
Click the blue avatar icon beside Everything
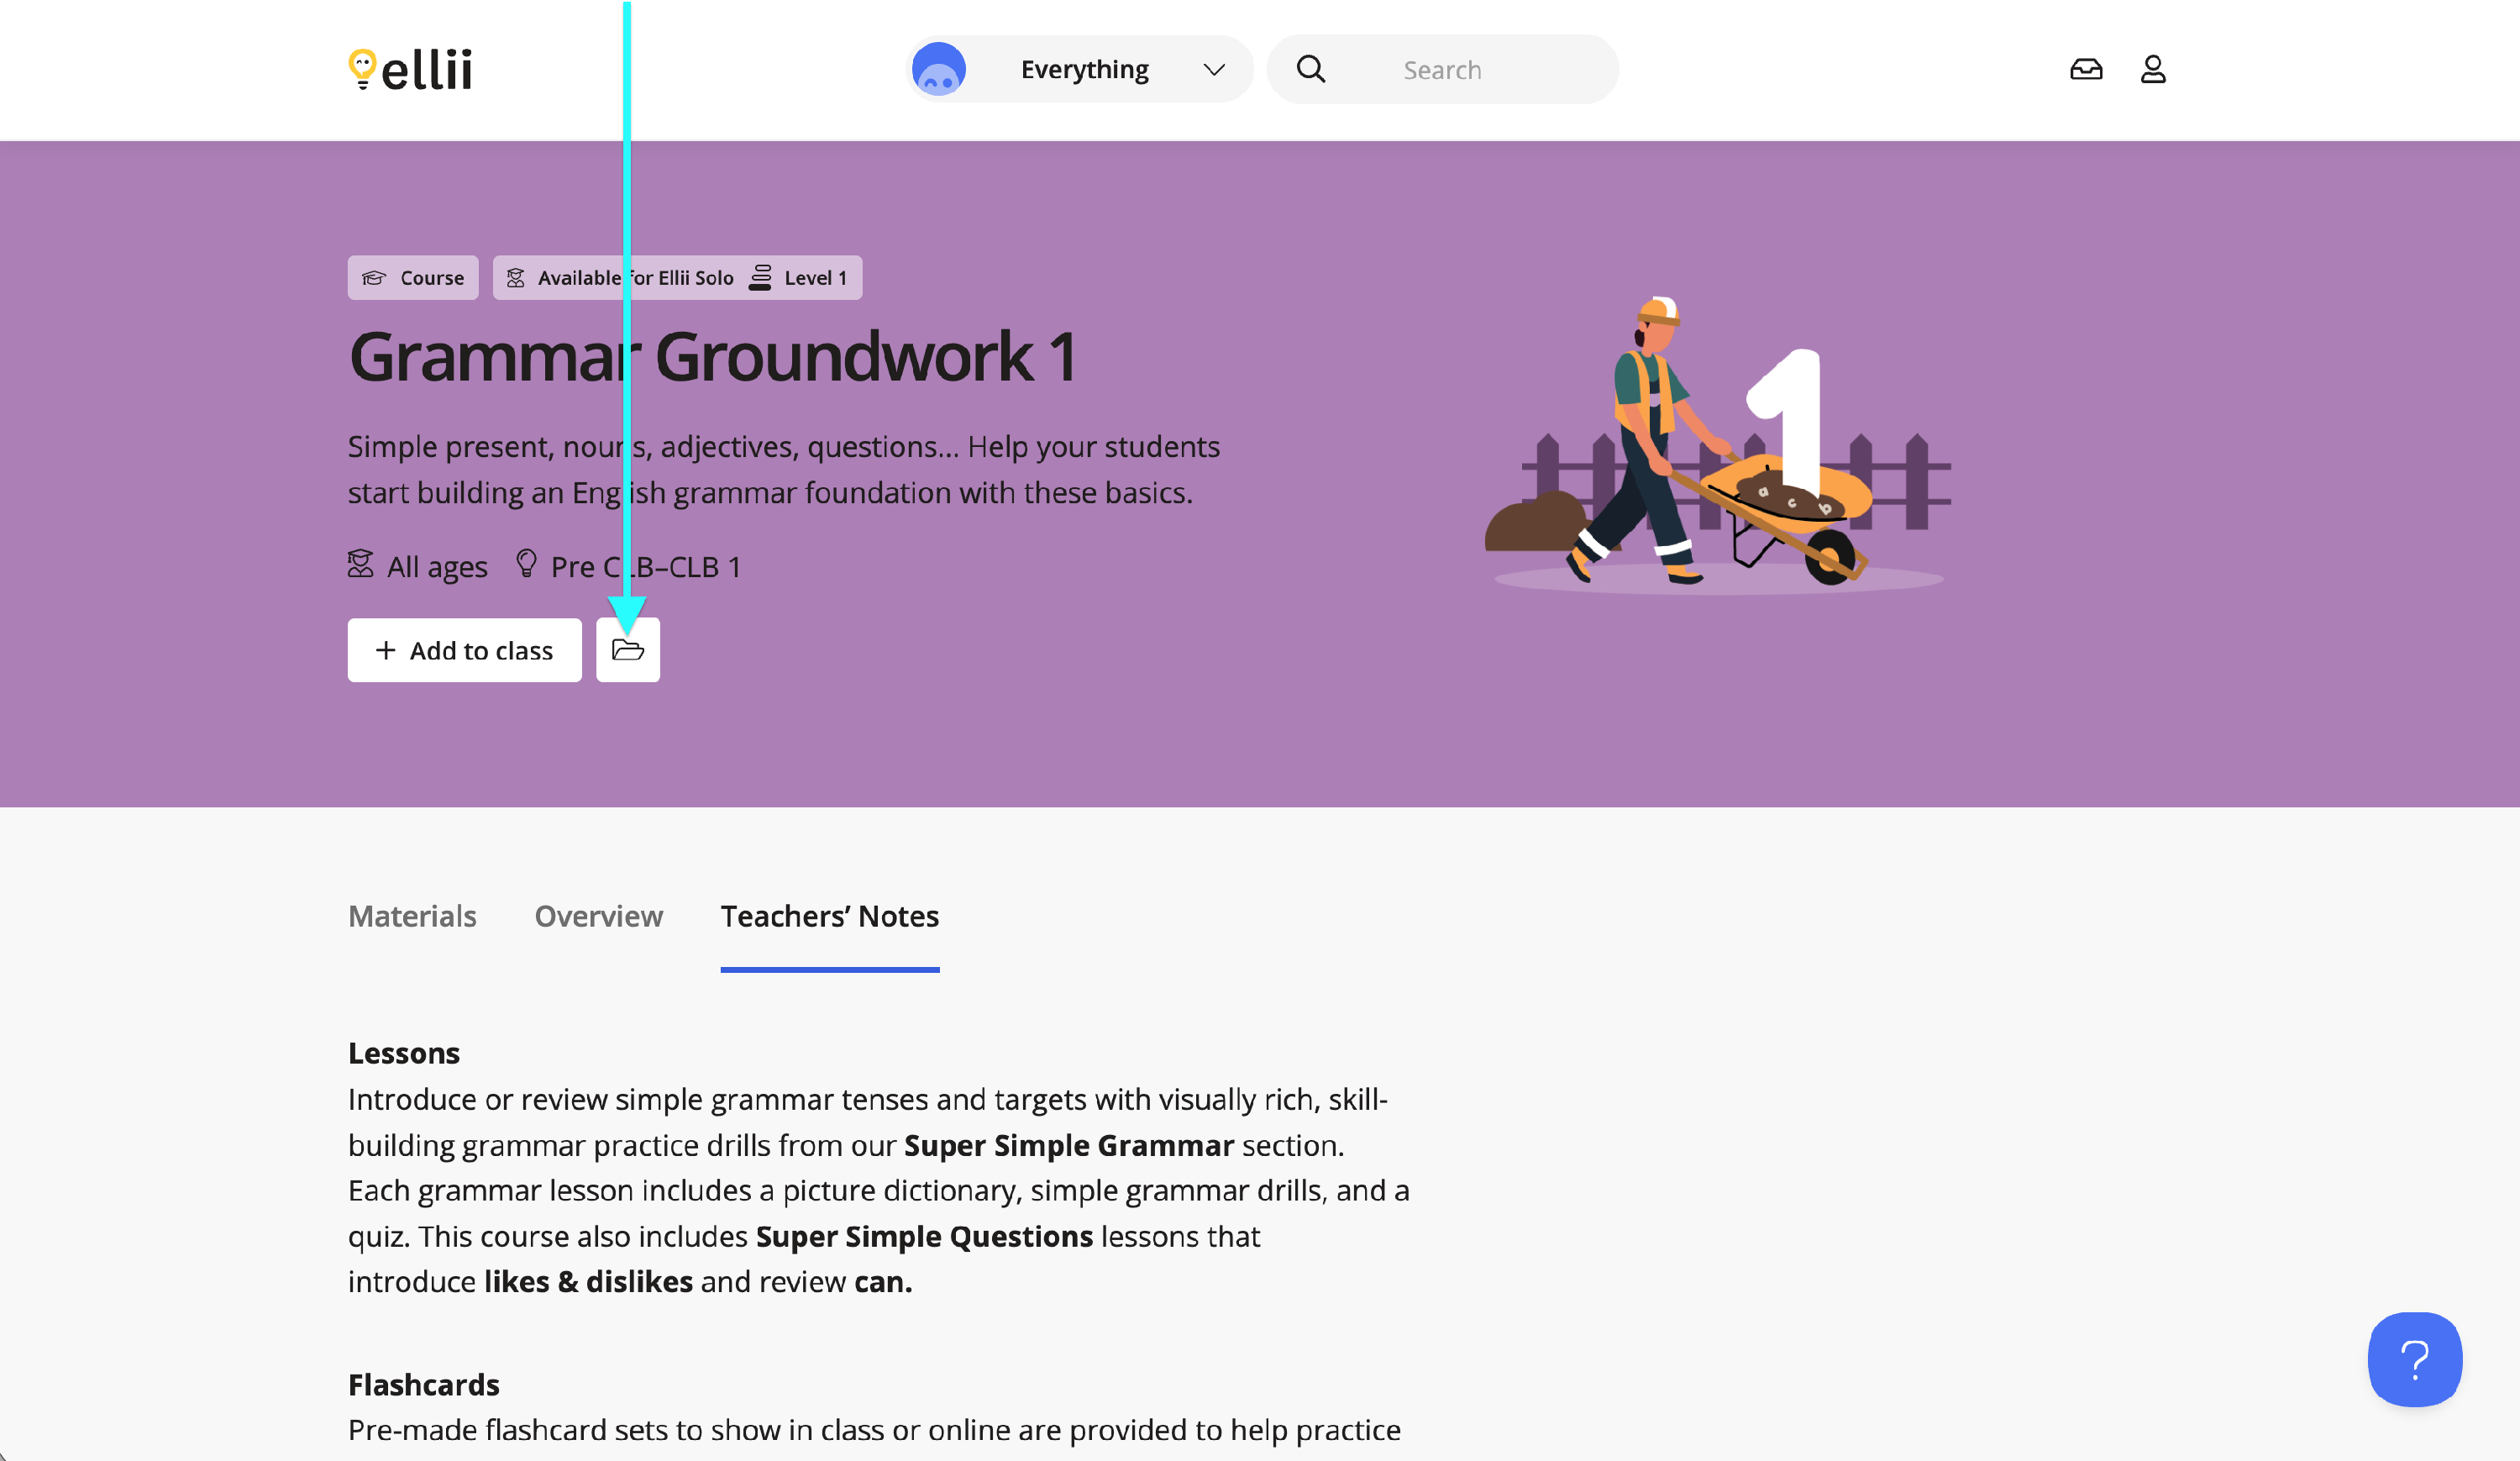pos(938,69)
